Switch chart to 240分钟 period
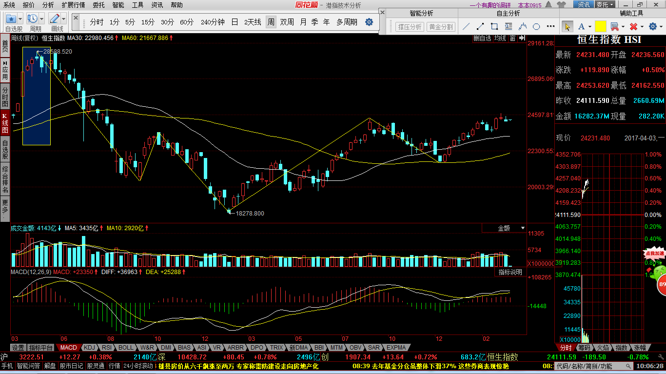This screenshot has height=374, width=666. (213, 22)
